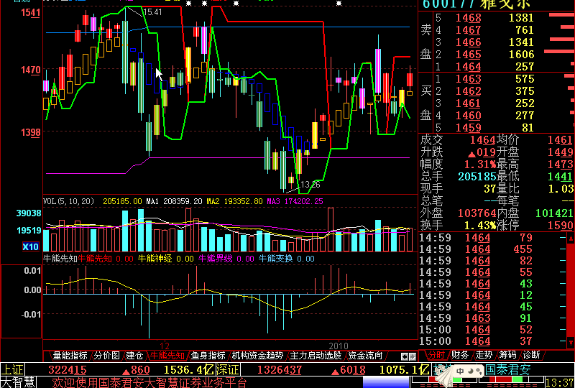
Task: Click the MA3 174202.25 volume label
Action: coord(295,201)
